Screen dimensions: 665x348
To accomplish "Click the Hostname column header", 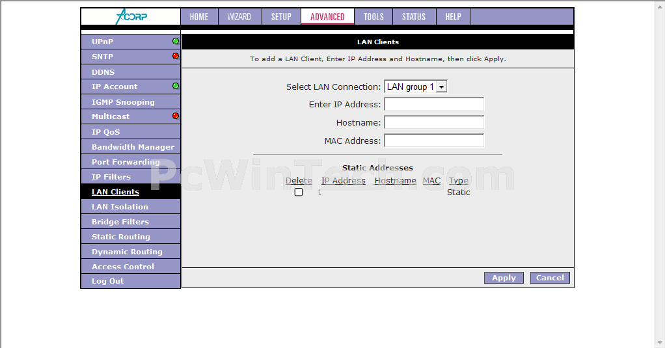I will tap(395, 181).
